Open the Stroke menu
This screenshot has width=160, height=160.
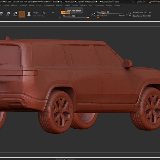tap(75, 6)
